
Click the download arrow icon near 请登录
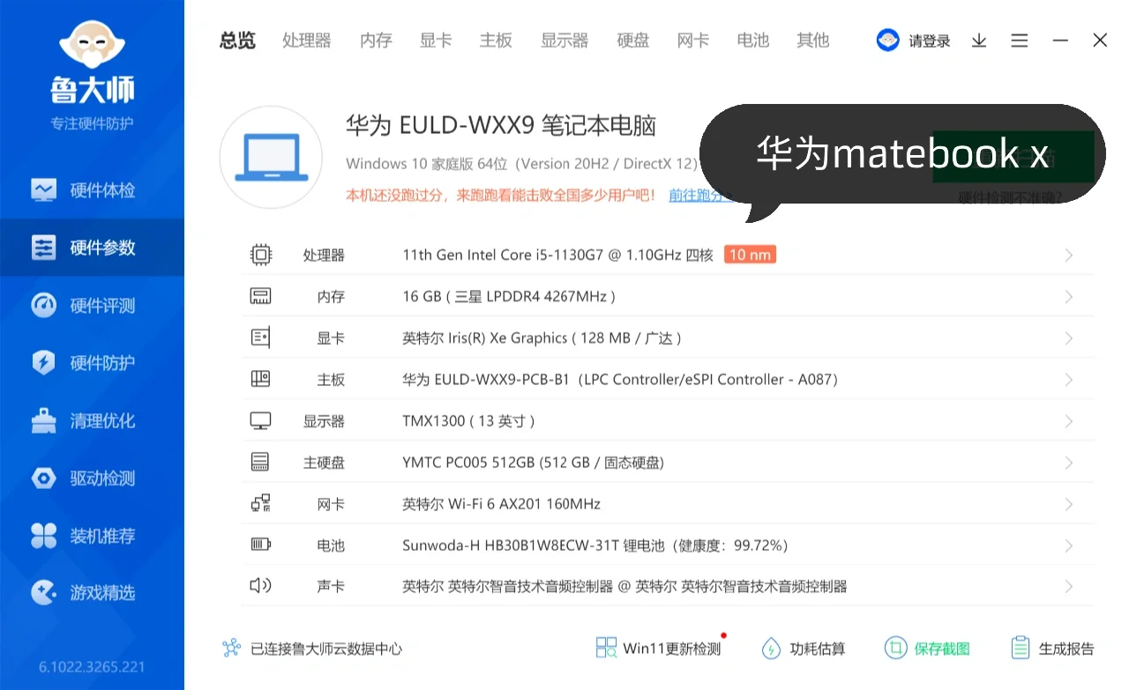[978, 40]
